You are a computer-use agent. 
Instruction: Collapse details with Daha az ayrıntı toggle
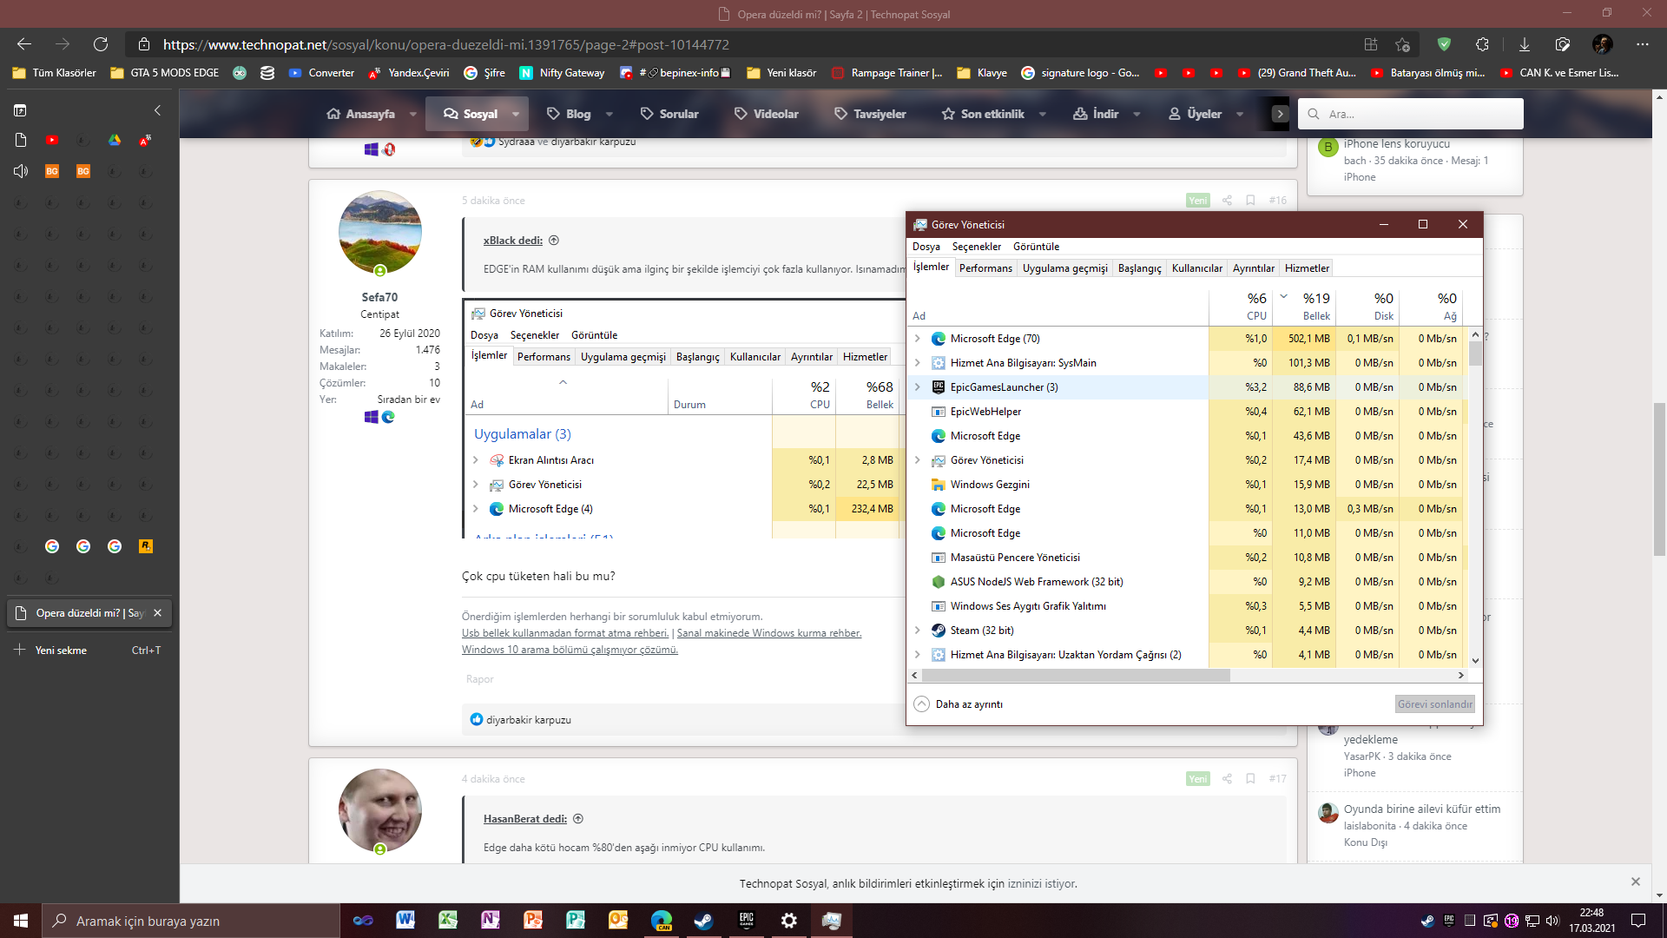pos(959,704)
